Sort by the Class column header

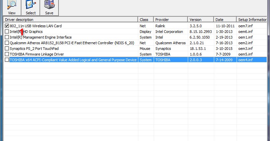(x=146, y=20)
